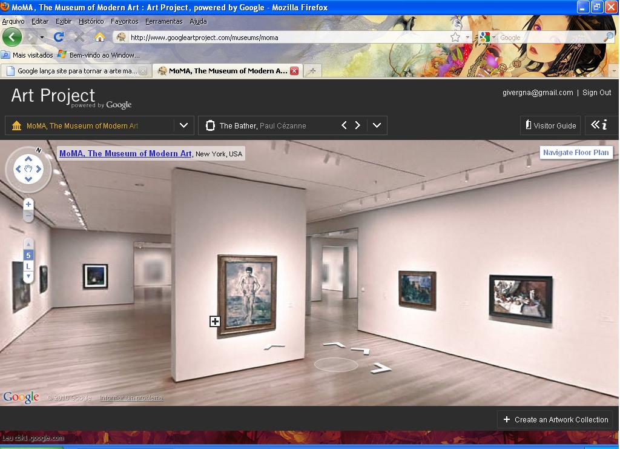Viewport: 620px width, 449px height.
Task: Click the URL address field
Action: pyautogui.click(x=288, y=38)
